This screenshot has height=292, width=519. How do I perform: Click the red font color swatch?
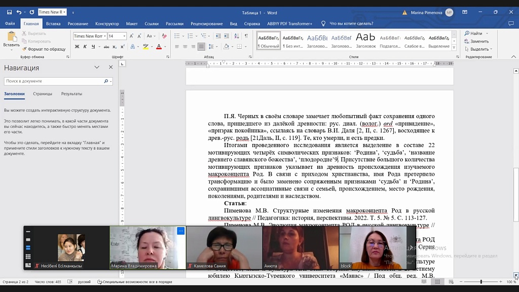159,47
